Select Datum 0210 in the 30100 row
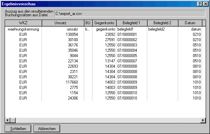The image size is (210, 134). tap(197, 40)
